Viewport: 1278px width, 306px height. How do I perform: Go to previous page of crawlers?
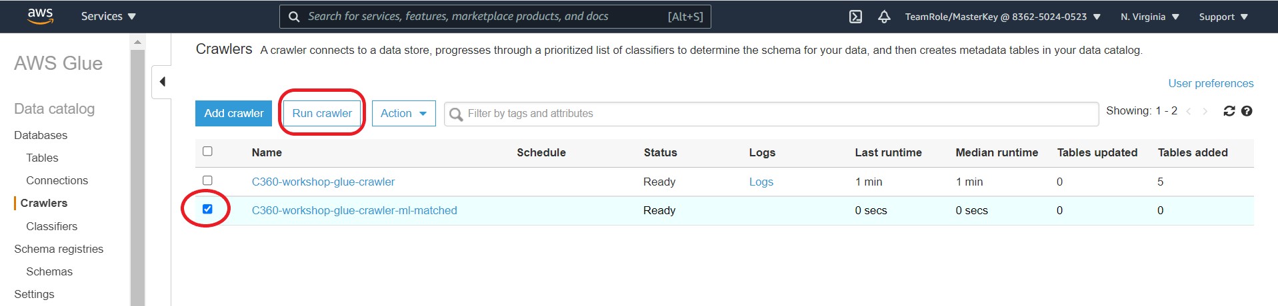[1189, 111]
